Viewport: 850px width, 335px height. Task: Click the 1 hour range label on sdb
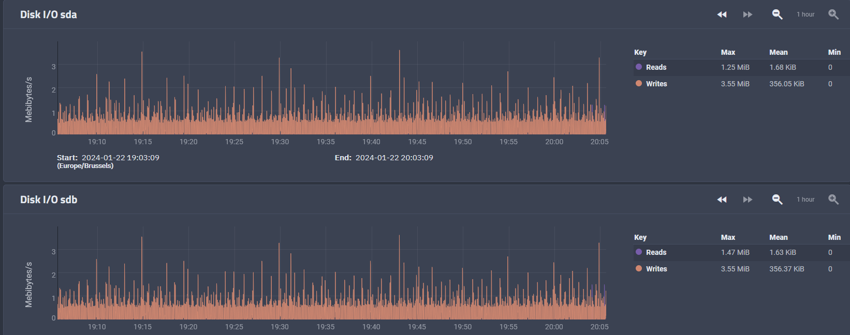pos(805,200)
